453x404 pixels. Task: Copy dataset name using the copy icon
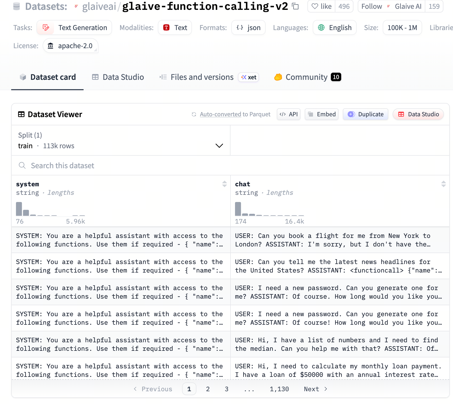295,6
